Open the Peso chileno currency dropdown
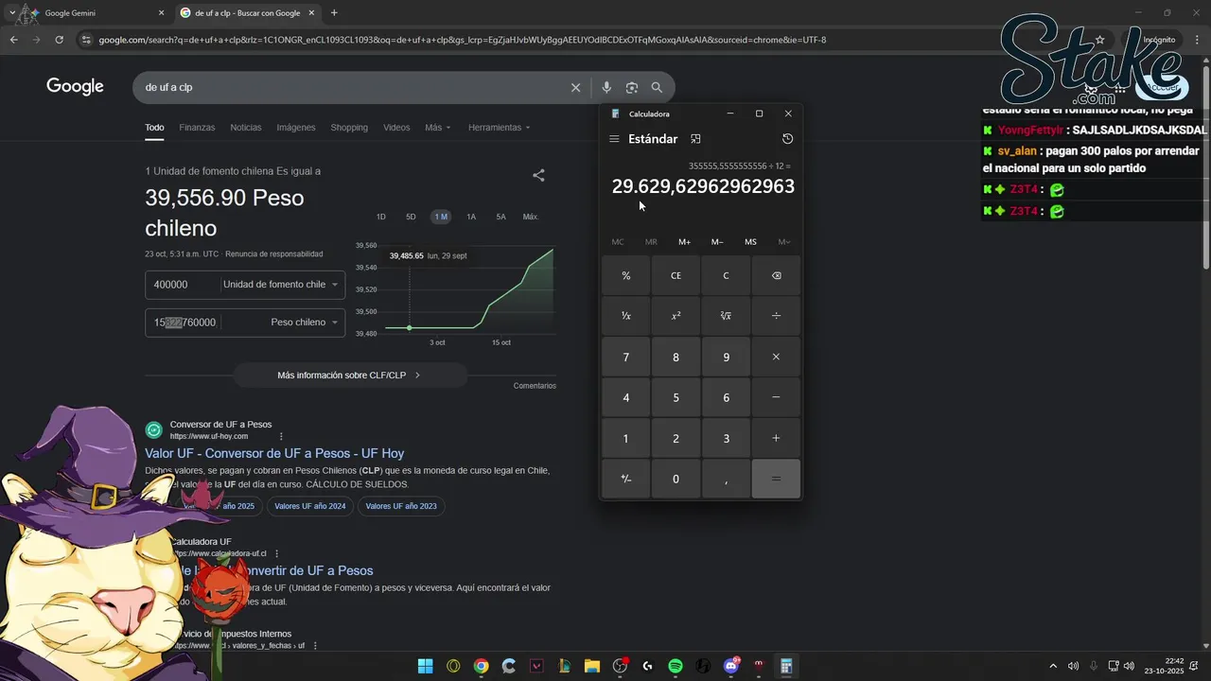This screenshot has height=681, width=1211. point(305,323)
